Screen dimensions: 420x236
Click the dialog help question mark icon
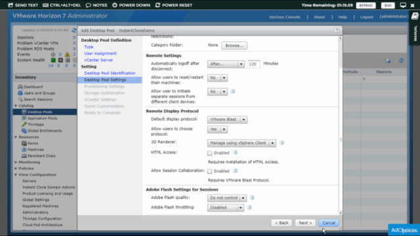tap(337, 30)
